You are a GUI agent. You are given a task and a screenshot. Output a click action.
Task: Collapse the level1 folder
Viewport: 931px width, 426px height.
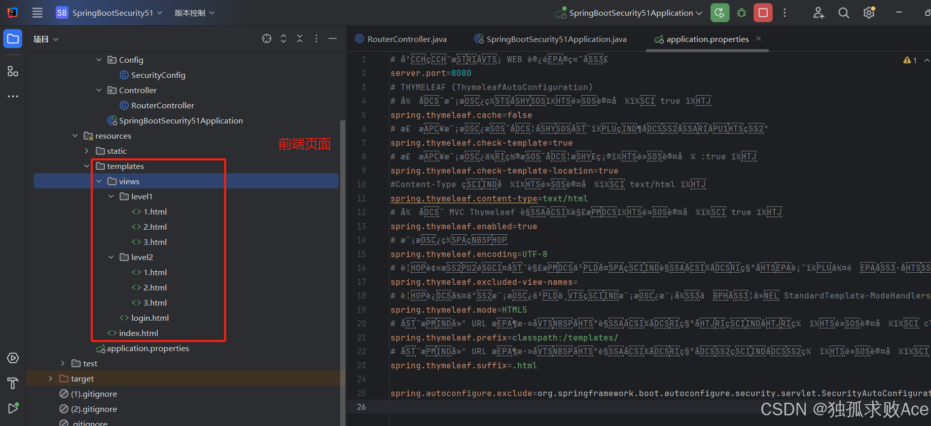coord(111,196)
